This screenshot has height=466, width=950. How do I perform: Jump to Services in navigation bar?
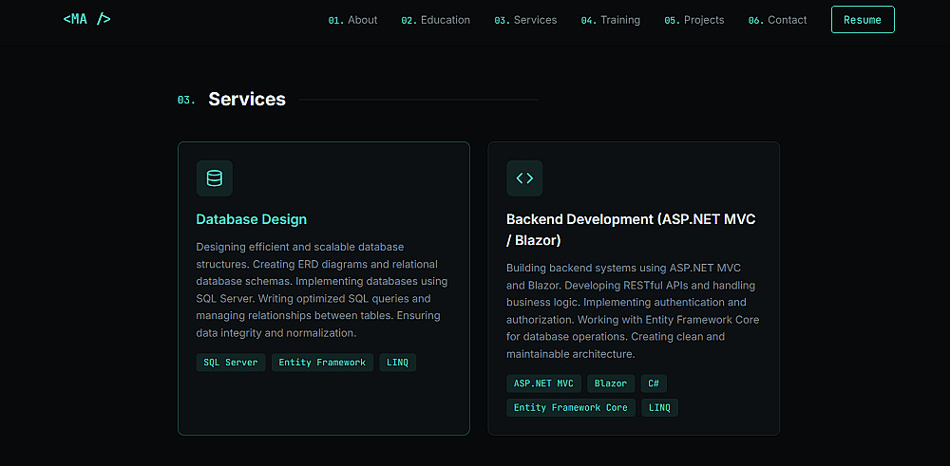[x=525, y=20]
